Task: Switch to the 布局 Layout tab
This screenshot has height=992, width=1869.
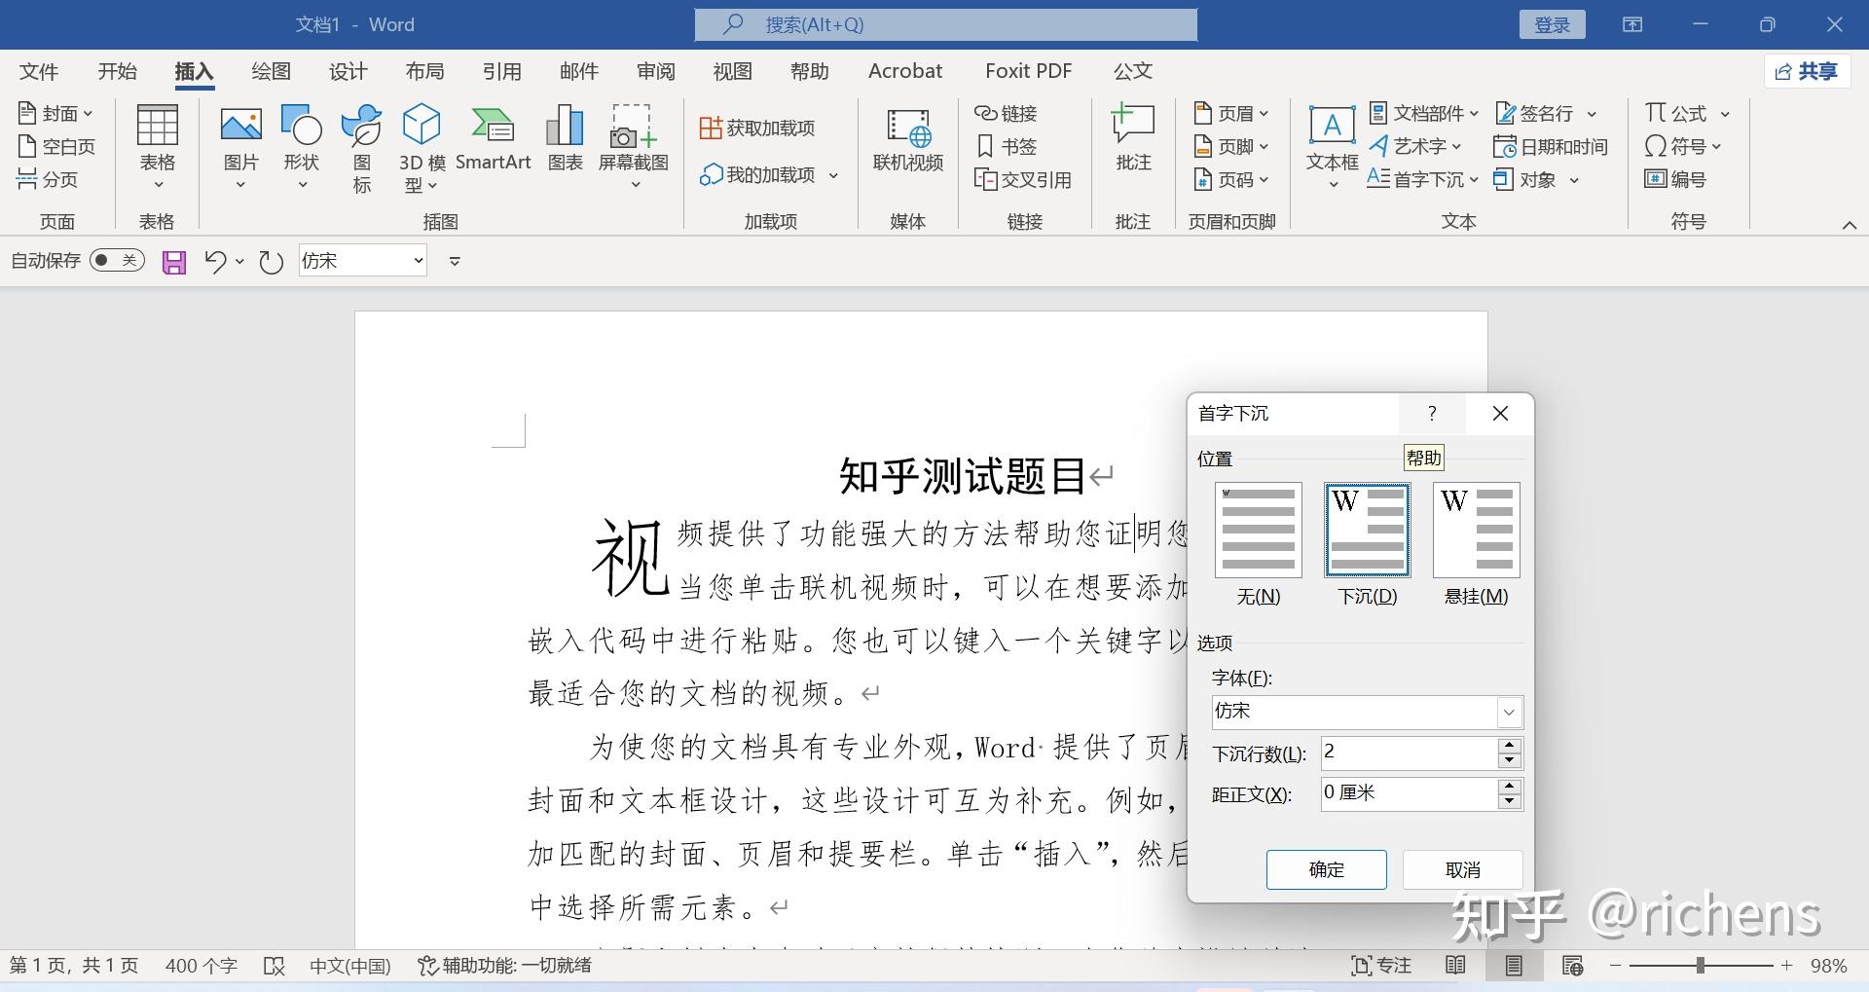Action: 424,71
